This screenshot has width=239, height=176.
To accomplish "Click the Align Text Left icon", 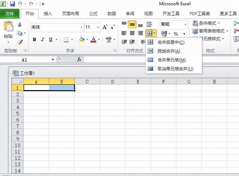I will pos(124,33).
